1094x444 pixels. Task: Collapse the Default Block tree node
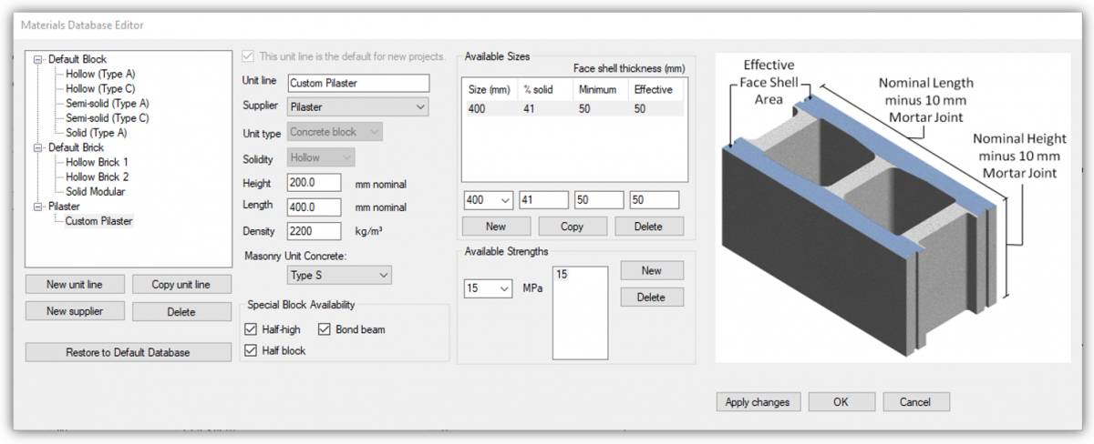pyautogui.click(x=38, y=59)
